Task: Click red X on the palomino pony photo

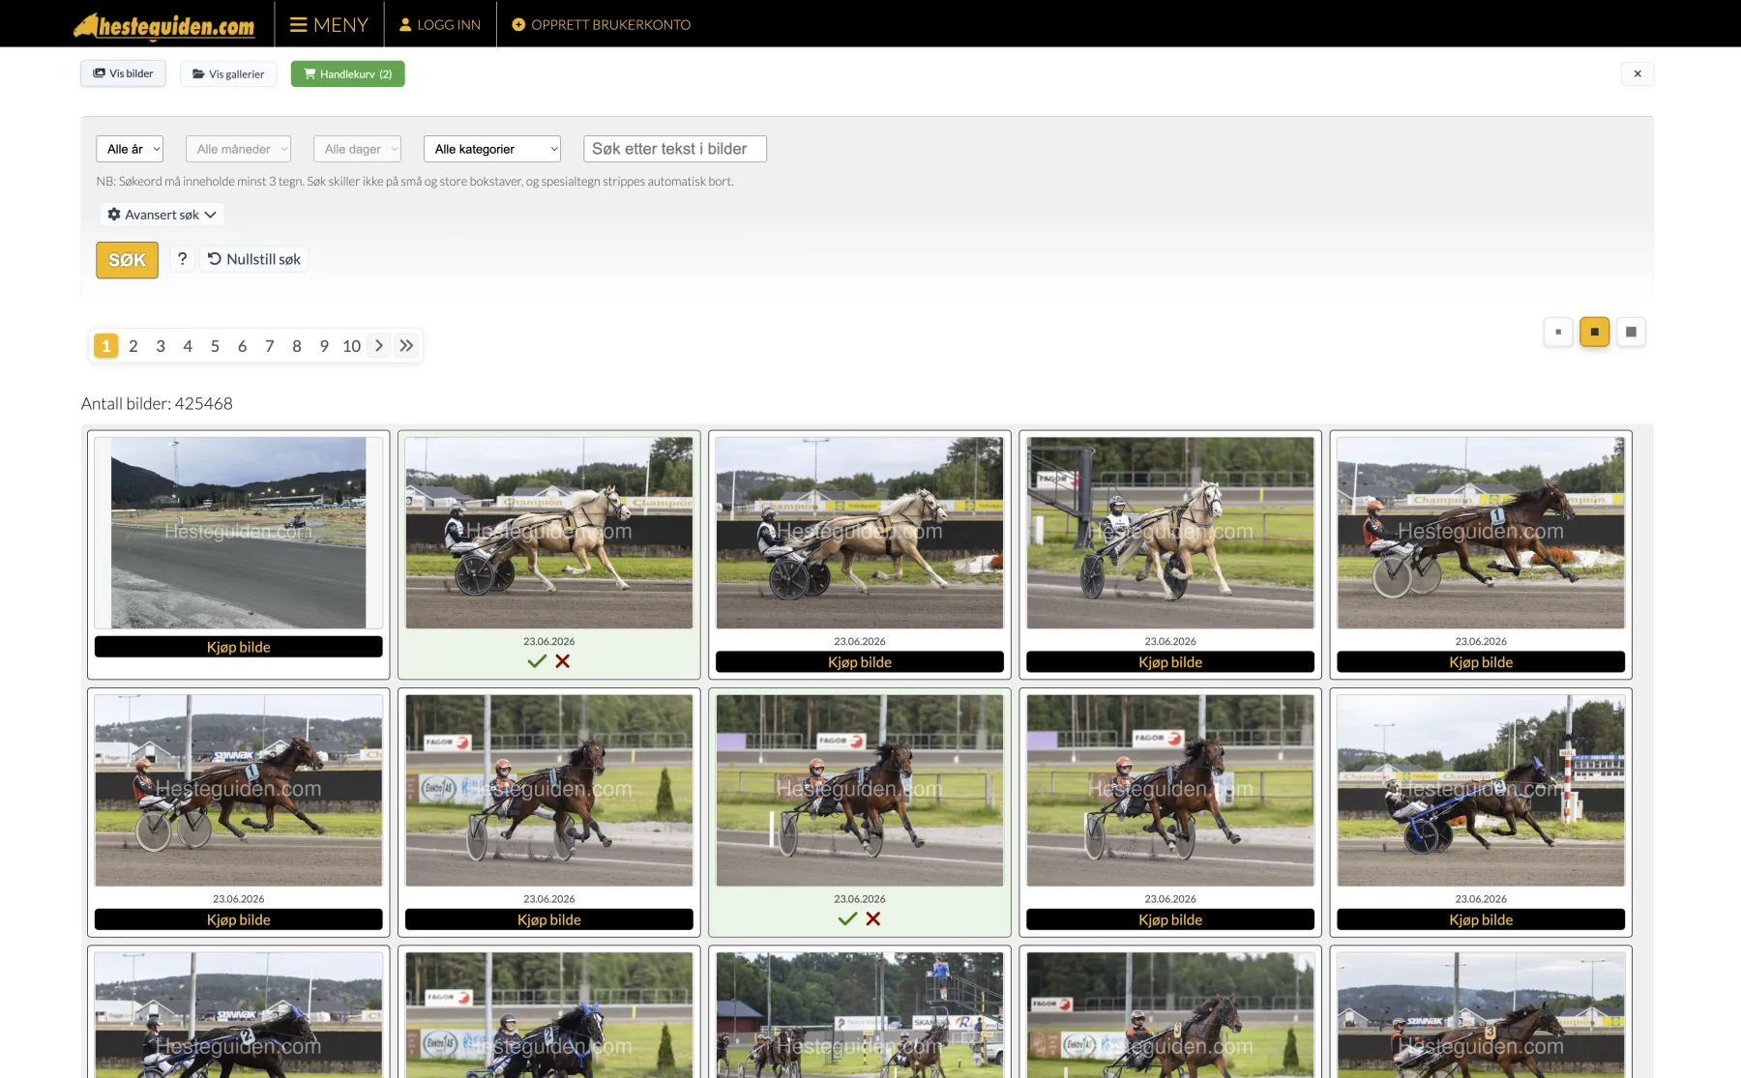Action: point(563,661)
